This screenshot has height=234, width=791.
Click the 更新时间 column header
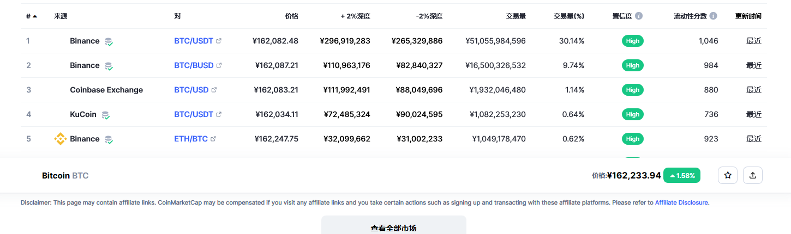(748, 16)
